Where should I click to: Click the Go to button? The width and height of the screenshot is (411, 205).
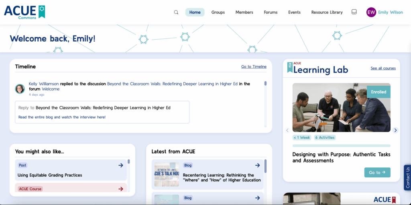377,172
